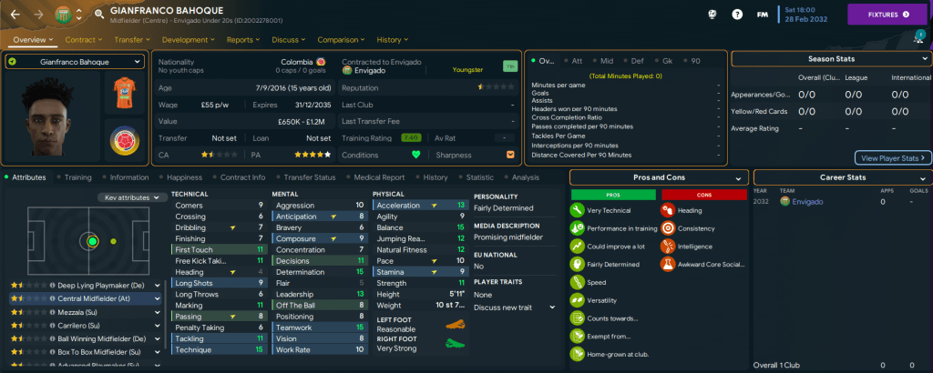The width and height of the screenshot is (933, 373).
Task: Switch to the Medical Report radio tab
Action: [x=375, y=177]
